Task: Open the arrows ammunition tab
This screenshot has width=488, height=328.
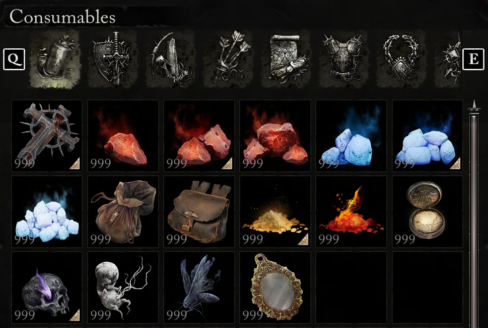Action: pyautogui.click(x=229, y=59)
